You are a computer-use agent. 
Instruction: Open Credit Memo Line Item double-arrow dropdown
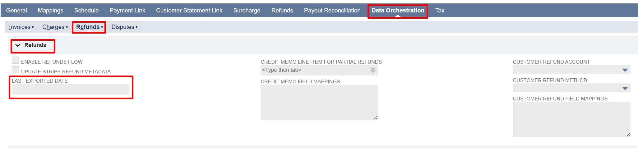click(x=373, y=70)
